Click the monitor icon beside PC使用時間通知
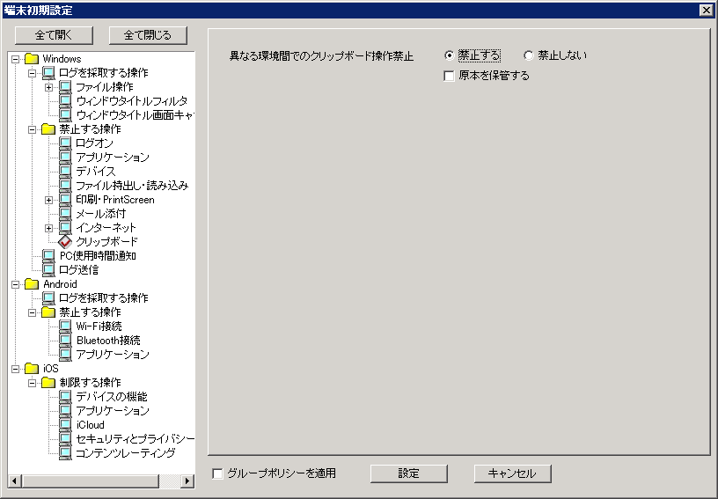 (x=48, y=256)
